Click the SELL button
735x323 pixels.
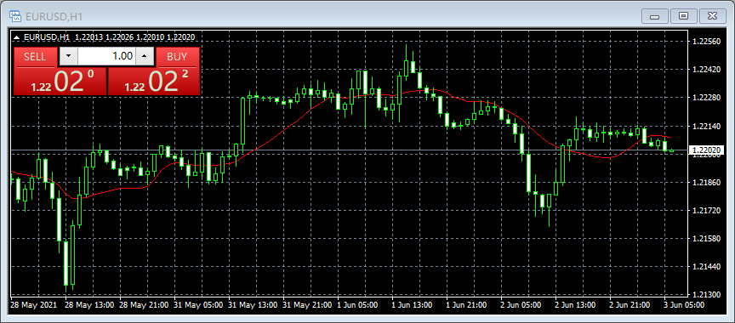click(x=35, y=57)
